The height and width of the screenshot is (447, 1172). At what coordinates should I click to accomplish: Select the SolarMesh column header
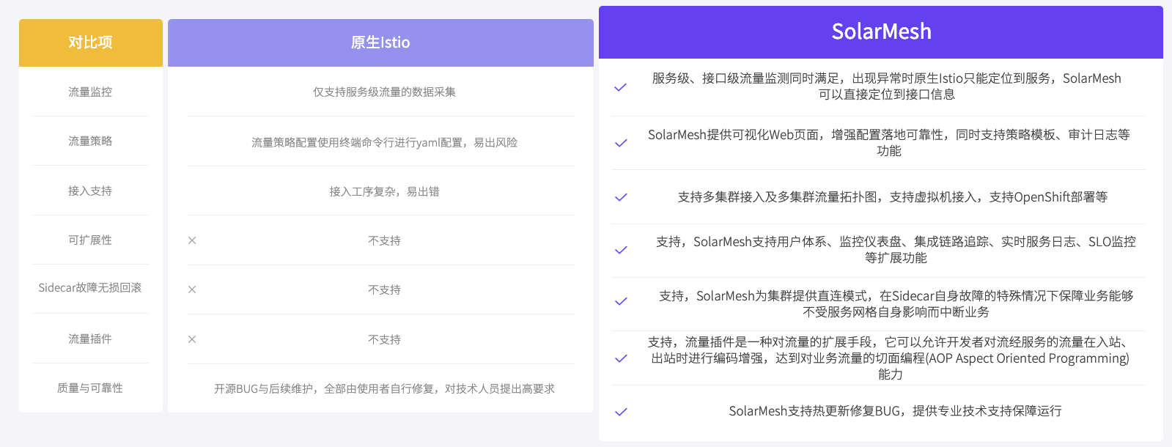[x=881, y=32]
